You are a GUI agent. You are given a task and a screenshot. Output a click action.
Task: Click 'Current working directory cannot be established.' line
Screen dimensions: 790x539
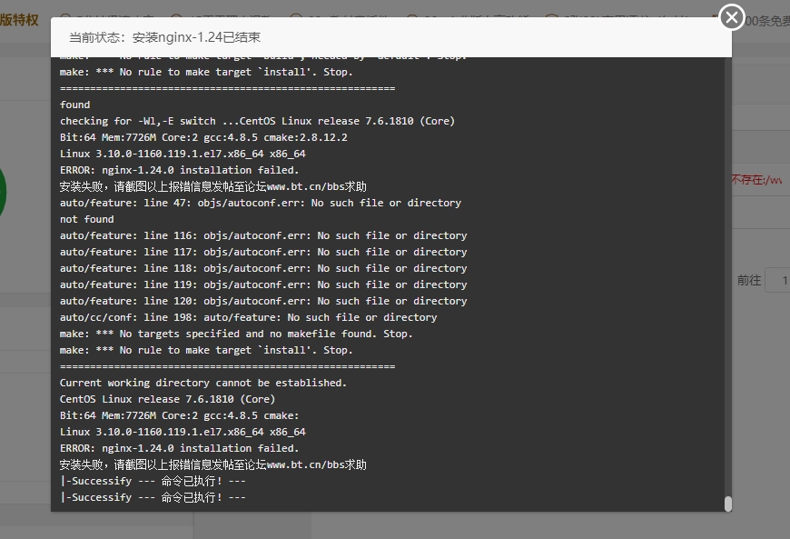[x=203, y=383]
